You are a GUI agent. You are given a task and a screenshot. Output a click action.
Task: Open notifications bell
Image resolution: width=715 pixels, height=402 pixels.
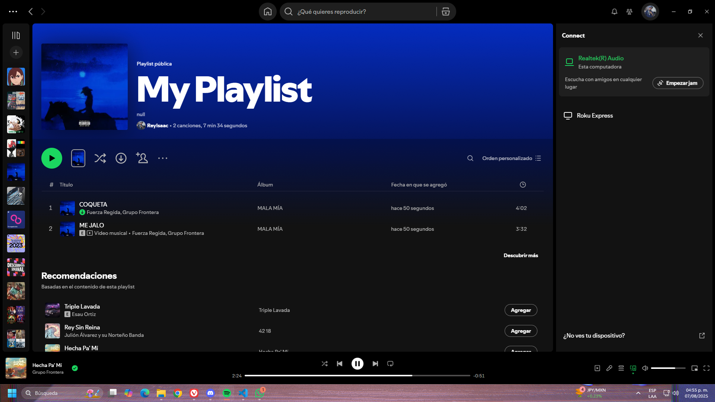614,12
